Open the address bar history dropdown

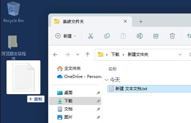tap(180, 55)
